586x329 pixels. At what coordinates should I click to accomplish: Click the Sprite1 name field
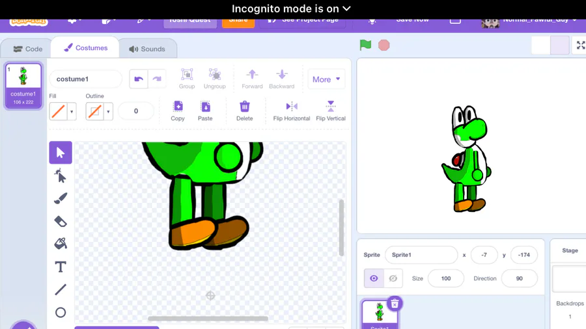[x=421, y=255]
